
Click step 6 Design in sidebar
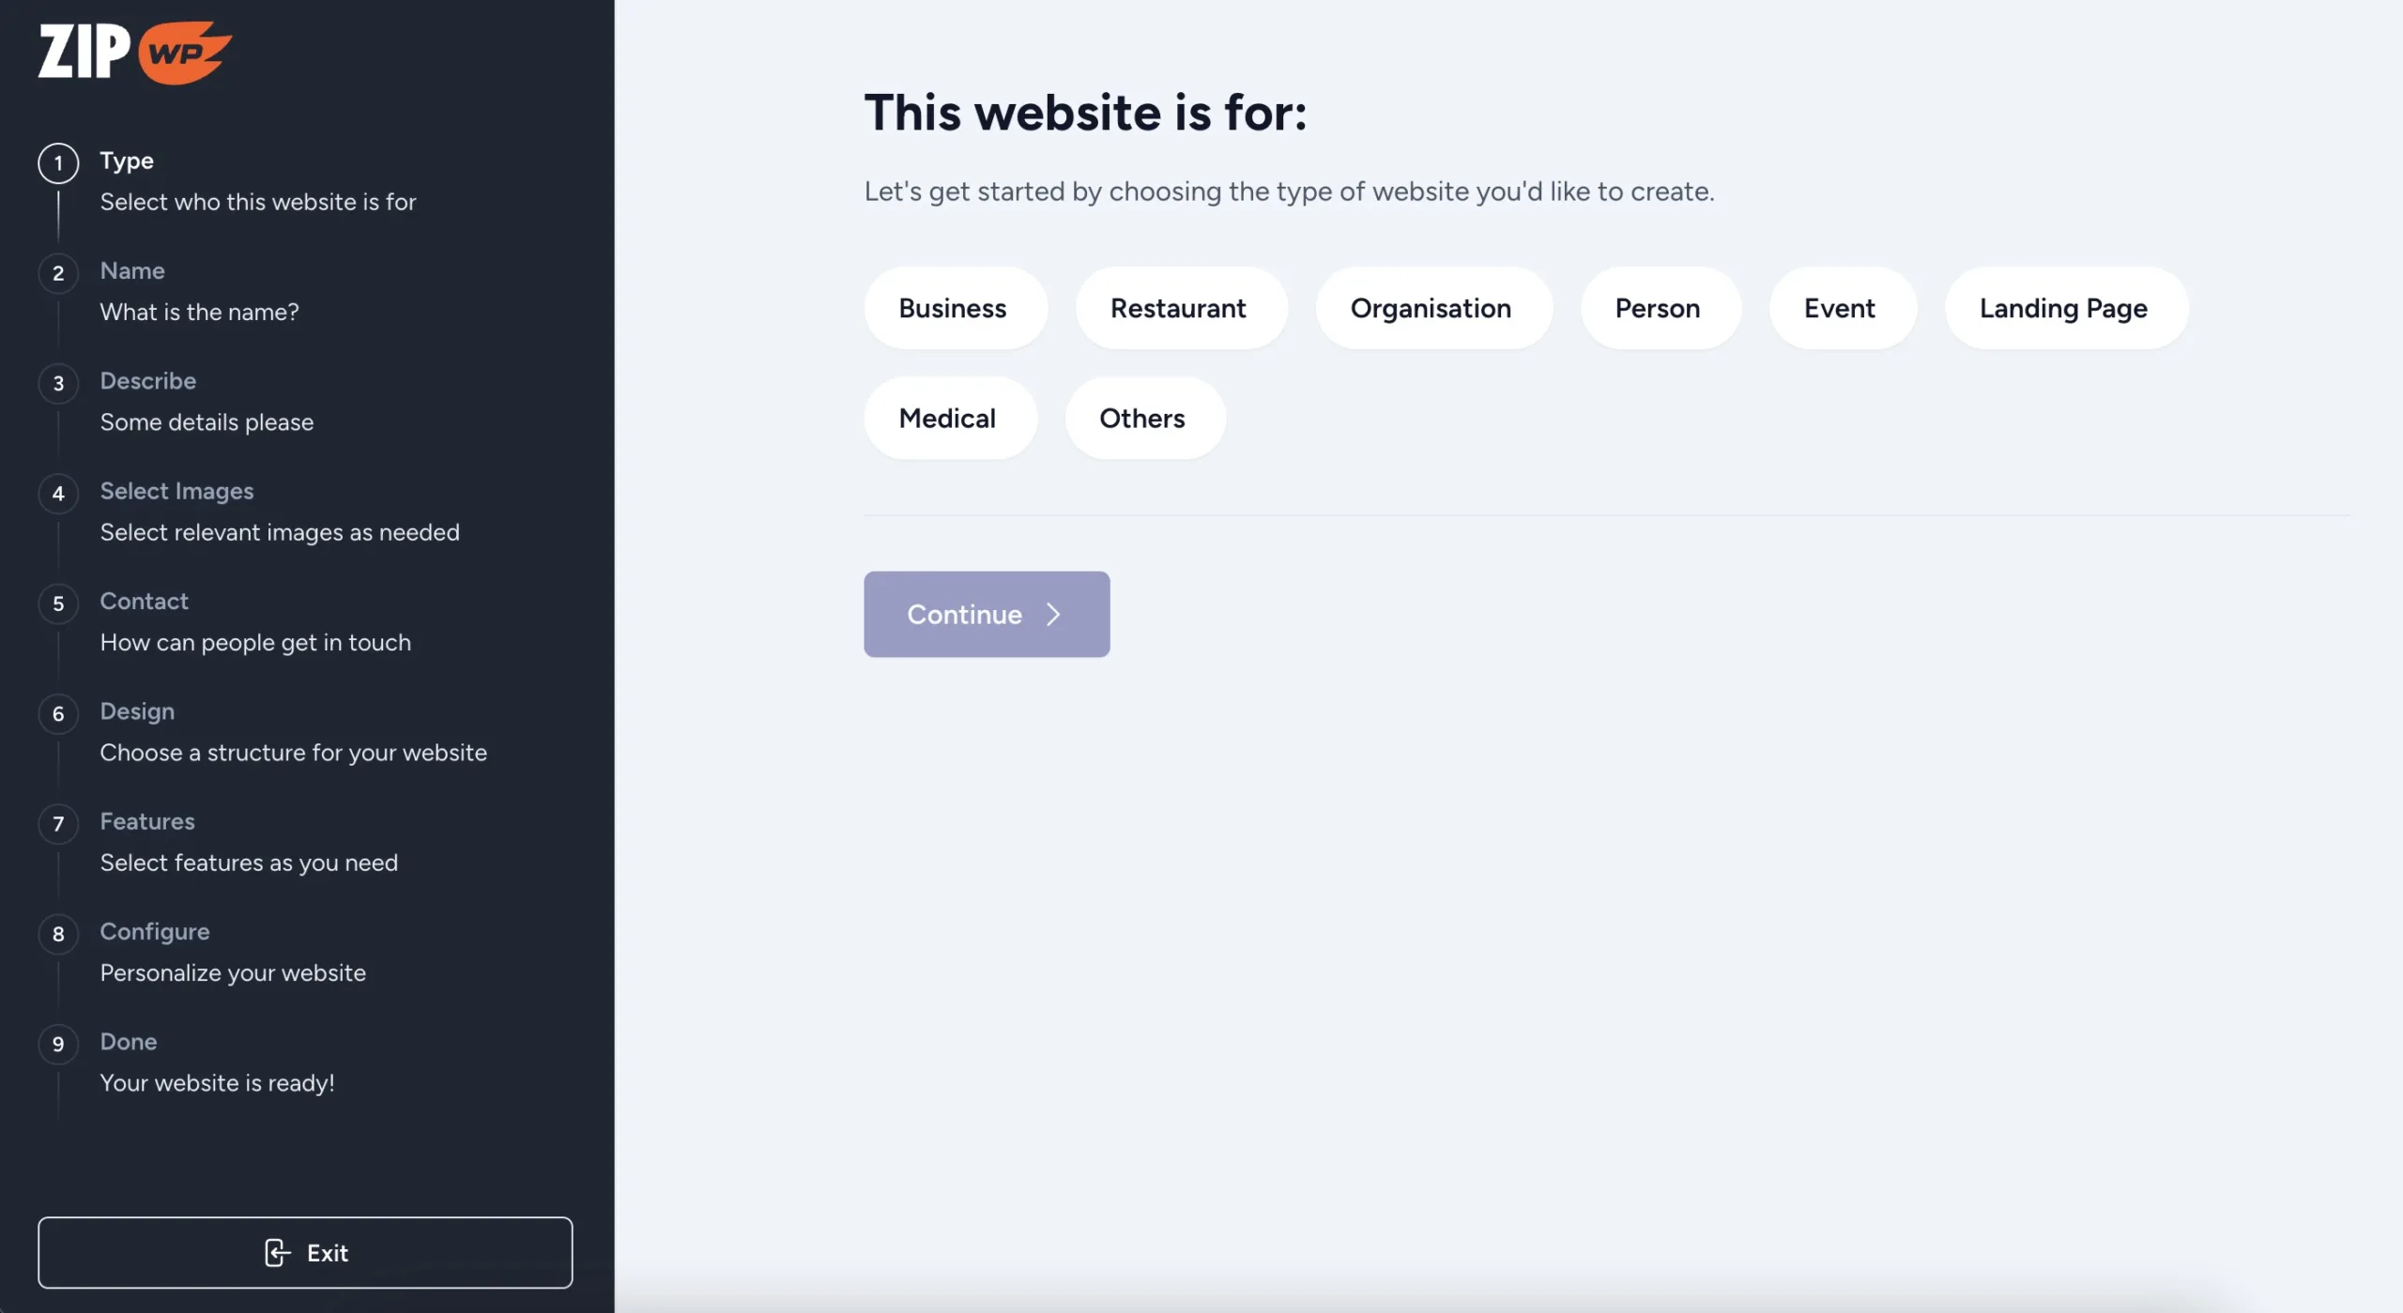(136, 710)
